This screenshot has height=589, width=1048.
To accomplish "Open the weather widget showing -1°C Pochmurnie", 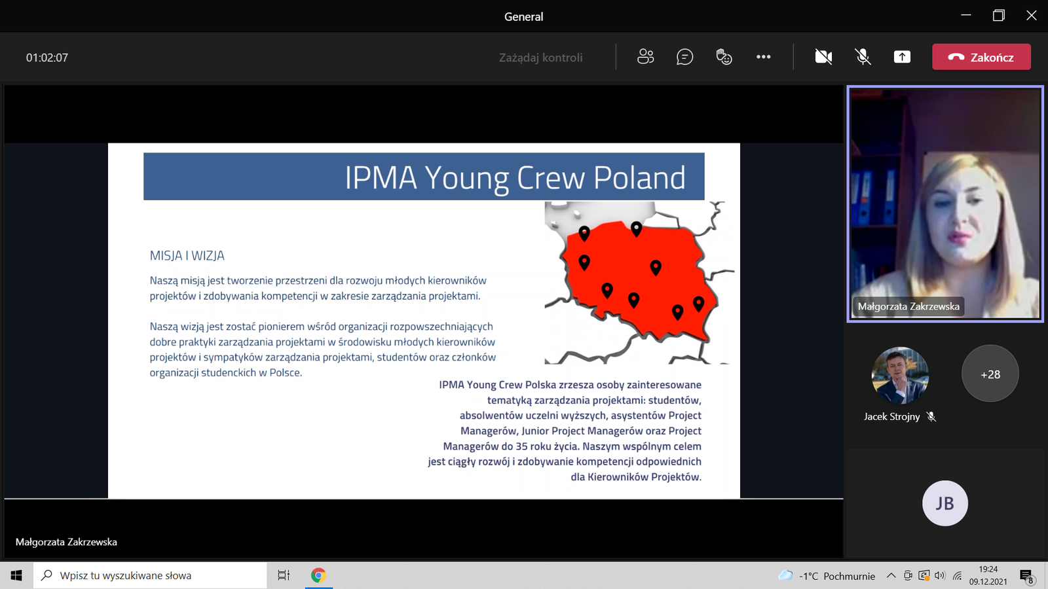I will [x=827, y=576].
